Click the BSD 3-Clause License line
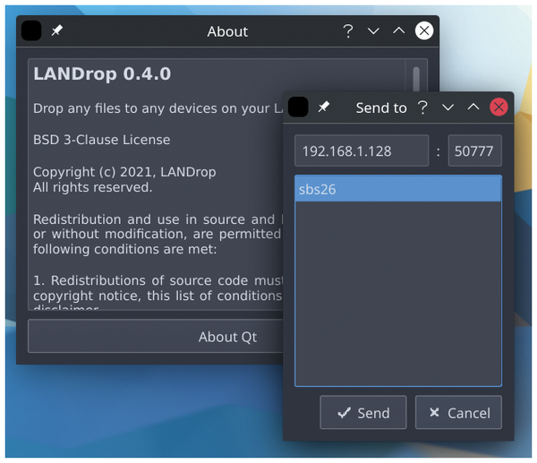This screenshot has height=463, width=537. pyautogui.click(x=102, y=140)
